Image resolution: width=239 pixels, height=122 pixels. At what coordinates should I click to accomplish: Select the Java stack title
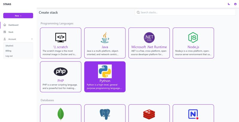105,47
